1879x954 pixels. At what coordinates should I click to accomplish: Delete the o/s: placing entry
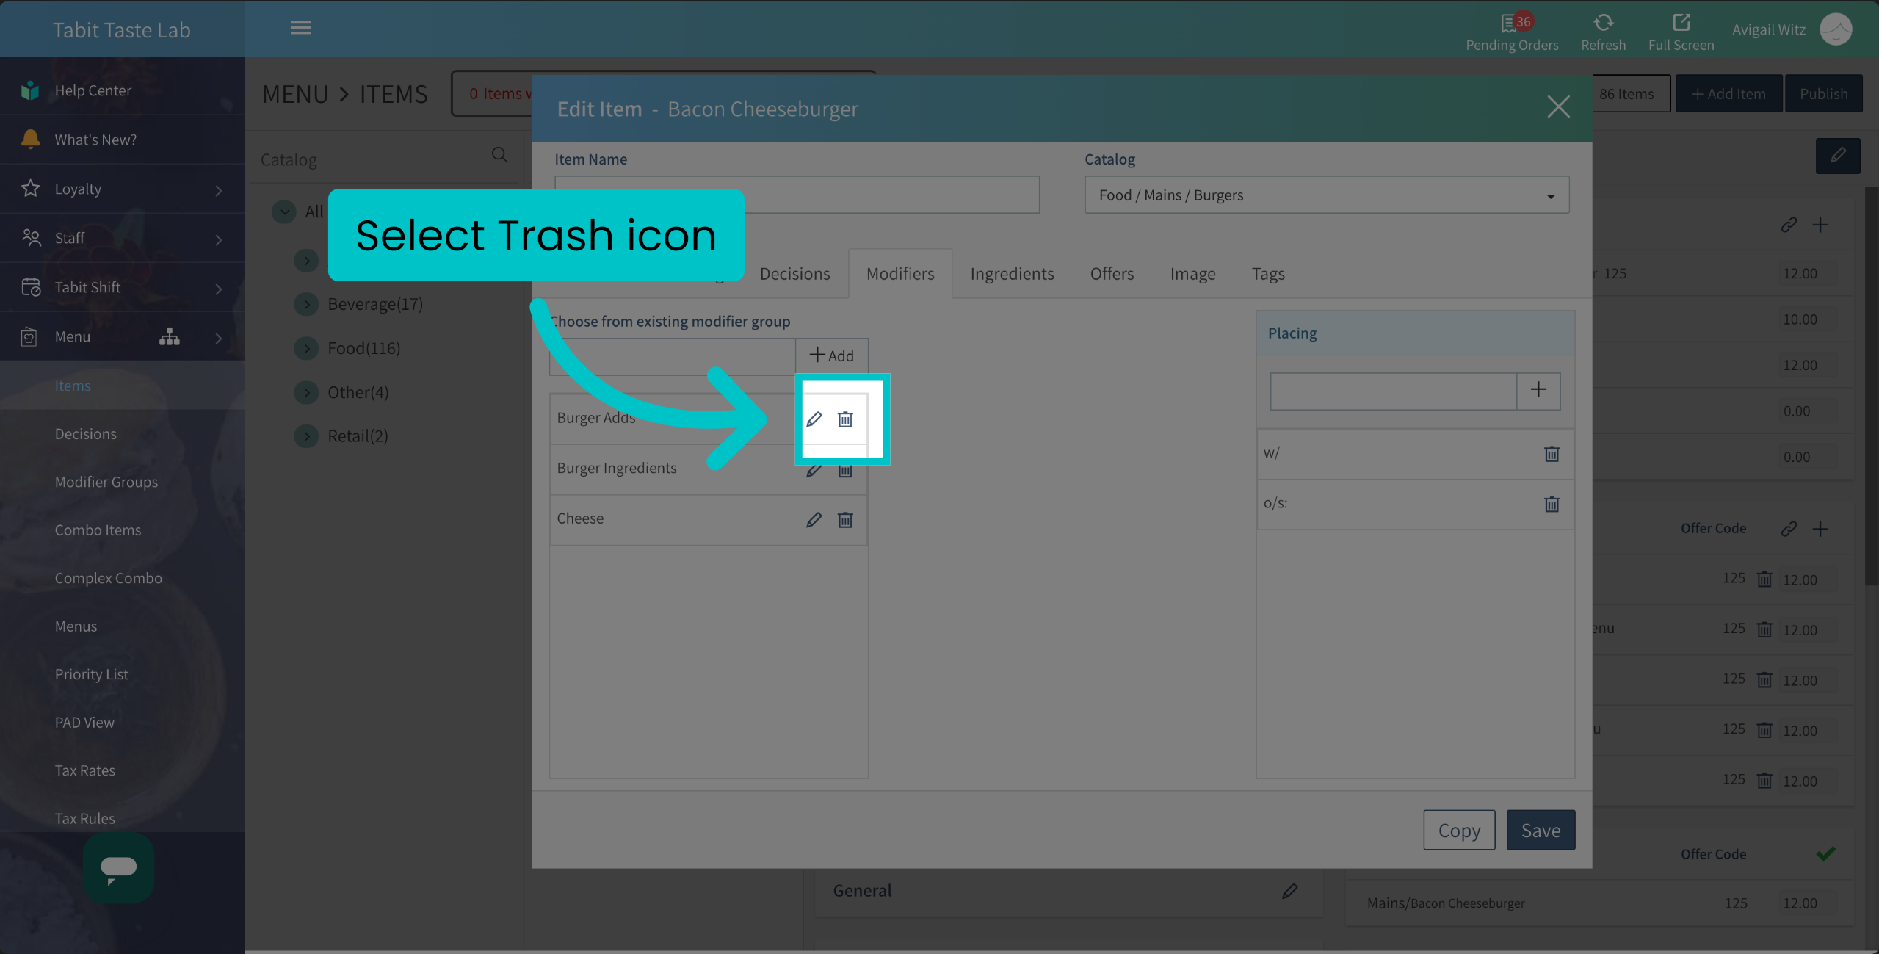click(1552, 504)
